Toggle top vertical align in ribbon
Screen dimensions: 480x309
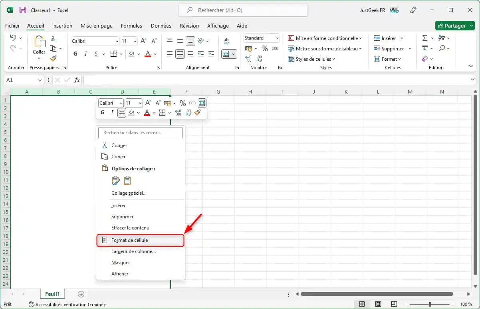point(170,41)
